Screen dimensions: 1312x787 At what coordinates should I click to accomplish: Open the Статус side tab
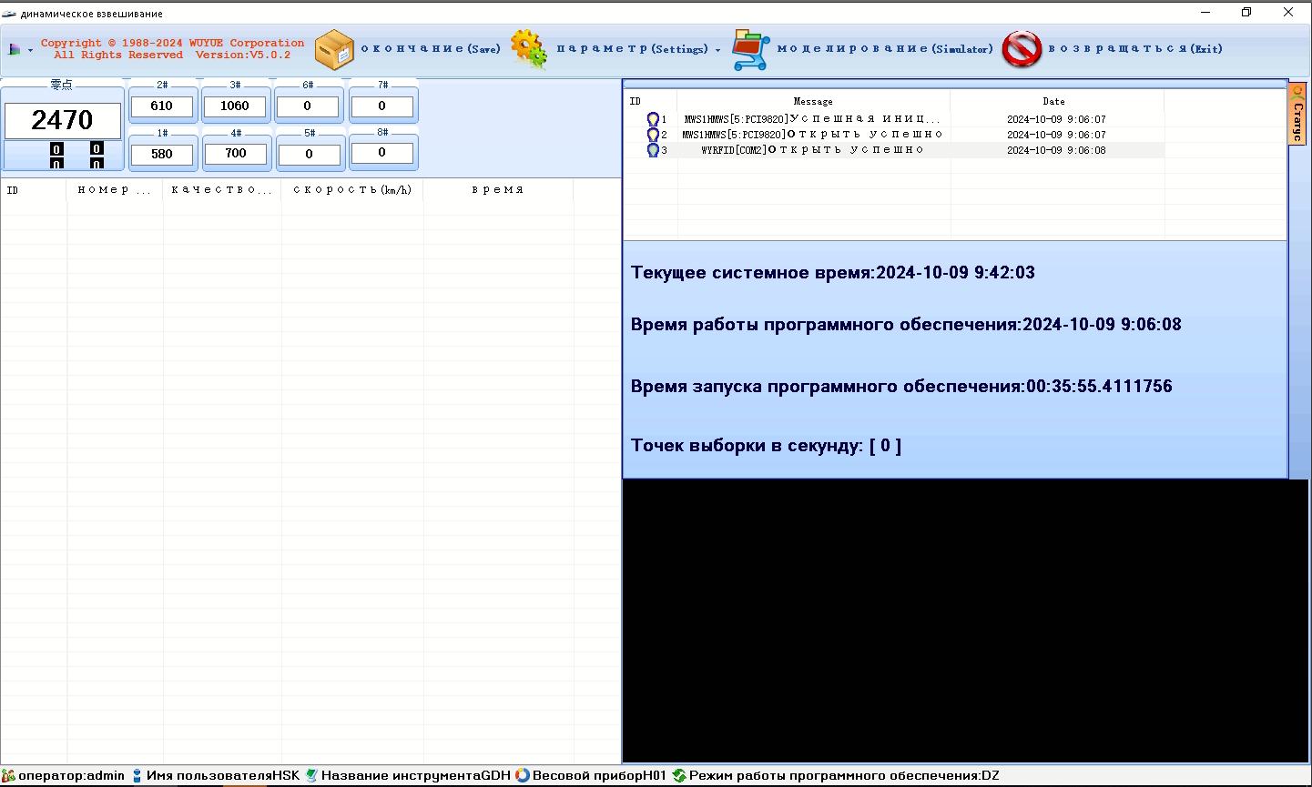tap(1297, 115)
